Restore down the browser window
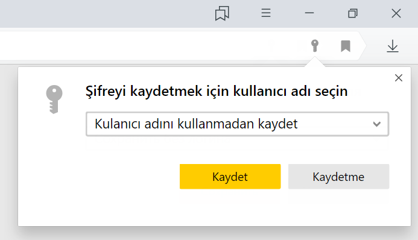Image resolution: width=418 pixels, height=240 pixels. (353, 13)
